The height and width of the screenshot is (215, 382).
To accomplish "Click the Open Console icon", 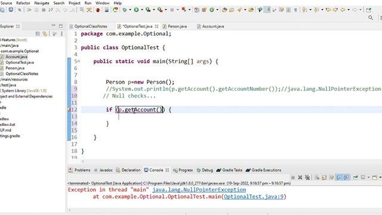I will tap(375, 177).
